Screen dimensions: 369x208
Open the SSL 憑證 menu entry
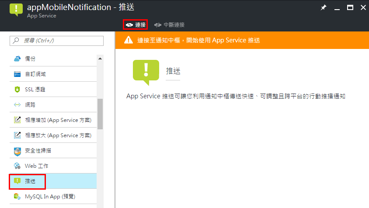click(53, 90)
